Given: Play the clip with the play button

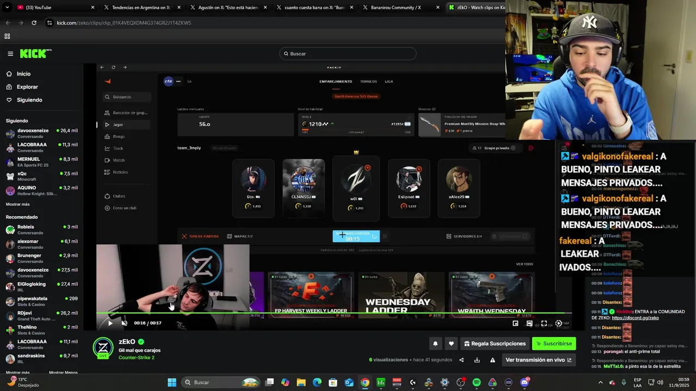Looking at the screenshot, I should click(x=110, y=323).
